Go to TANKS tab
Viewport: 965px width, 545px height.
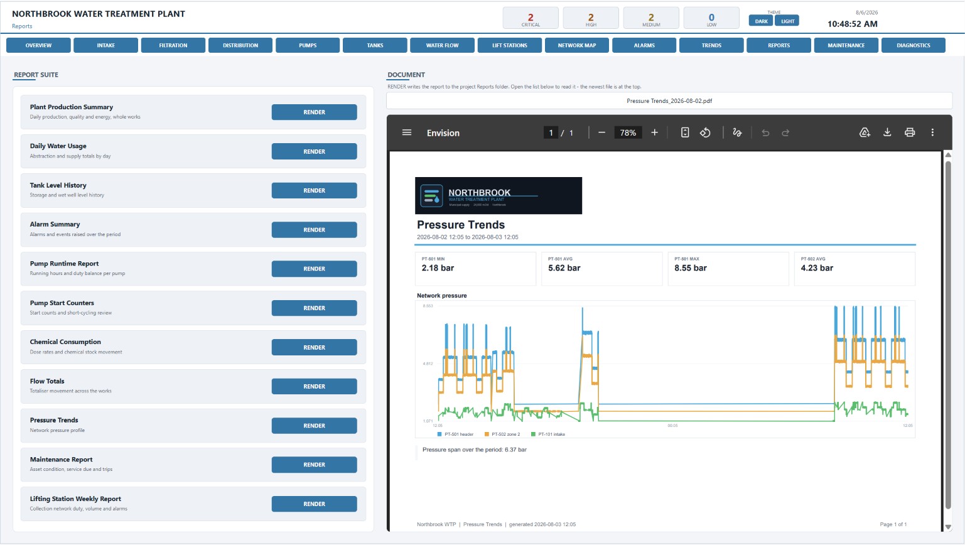pyautogui.click(x=375, y=45)
